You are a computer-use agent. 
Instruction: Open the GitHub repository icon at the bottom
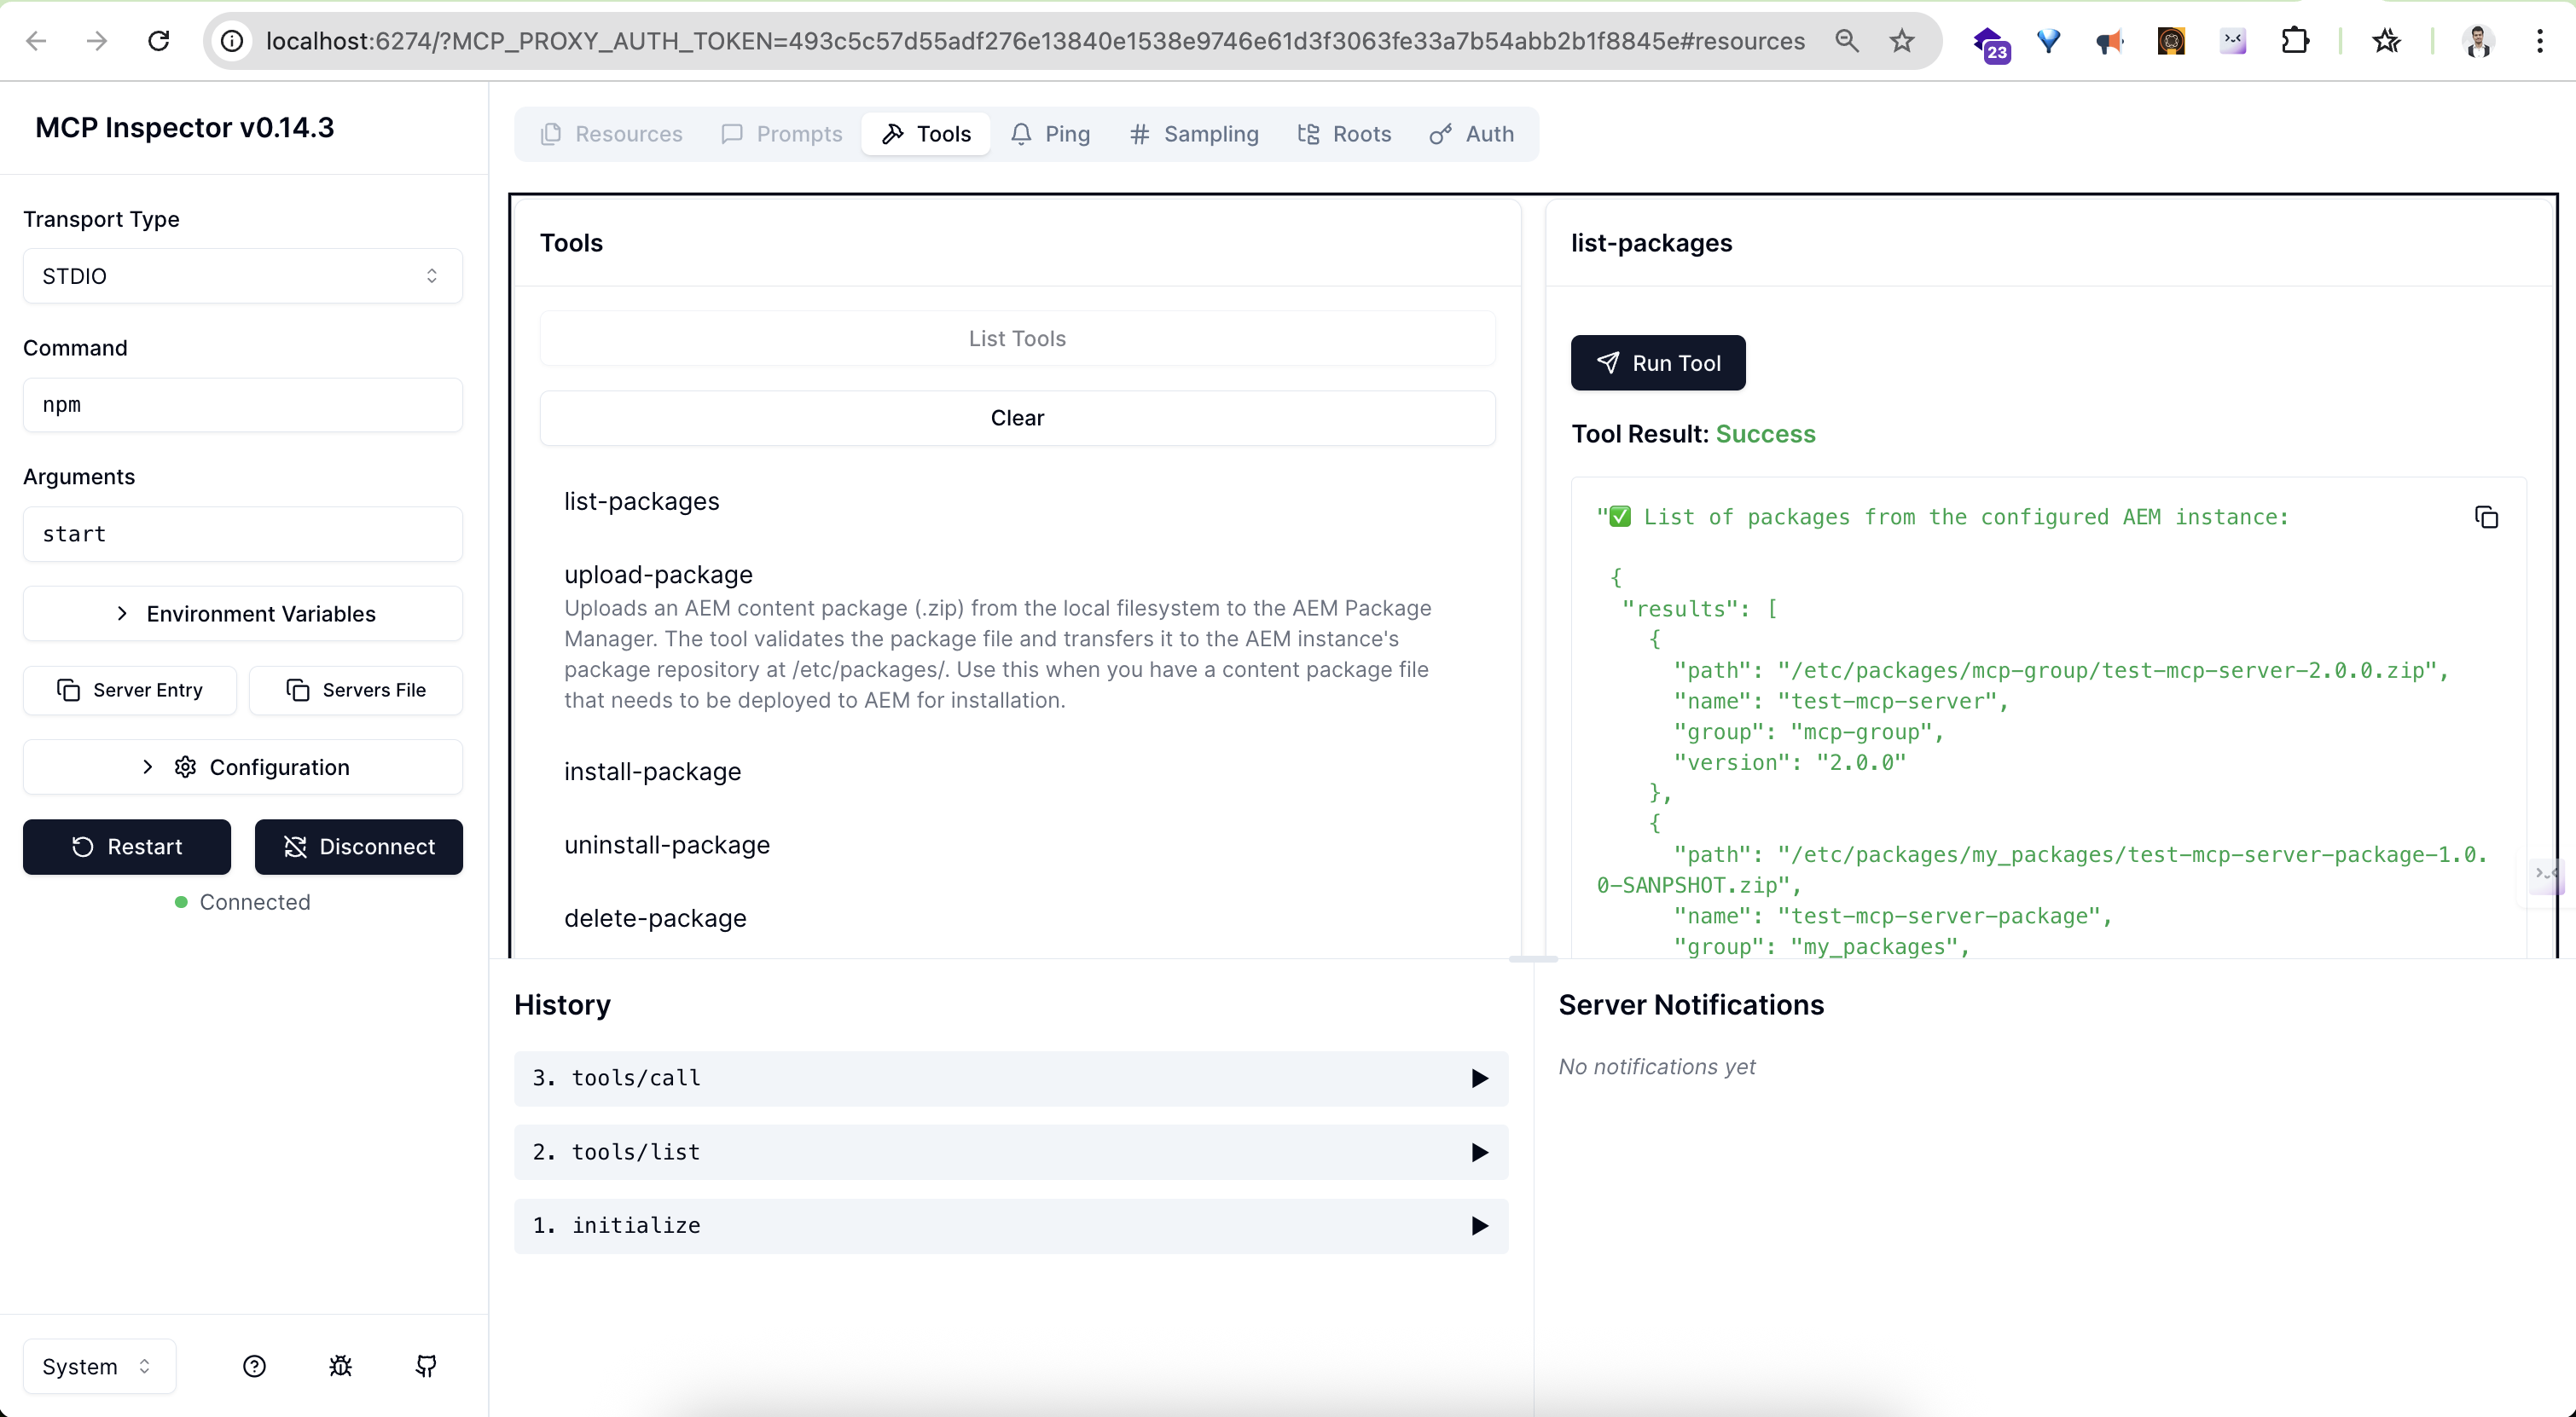(x=426, y=1366)
